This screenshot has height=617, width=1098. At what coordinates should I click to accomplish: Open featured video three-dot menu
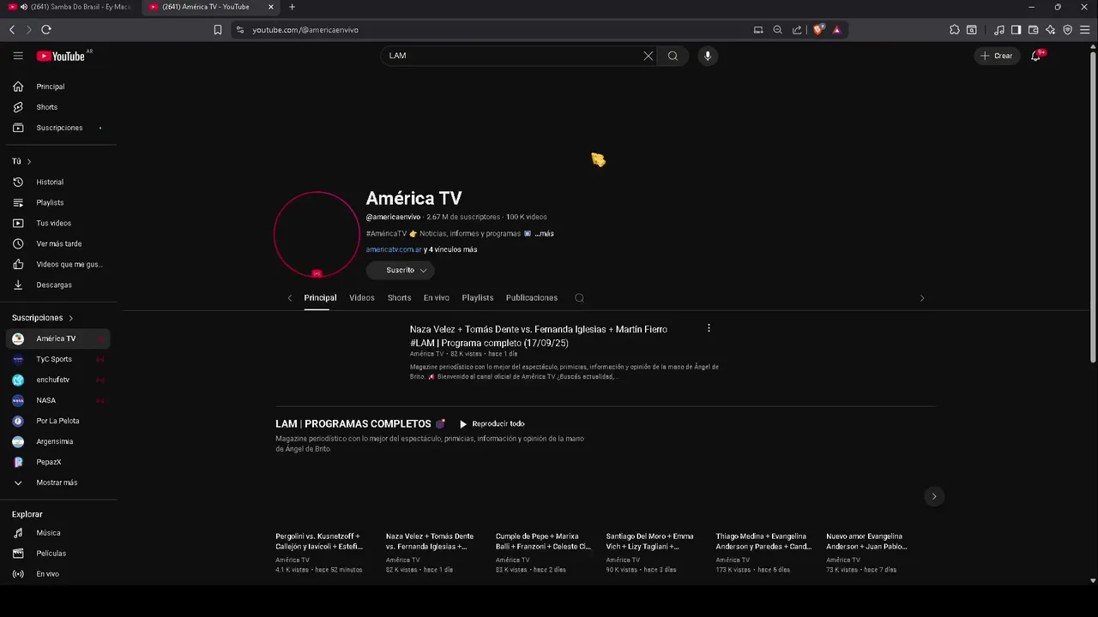click(x=709, y=328)
